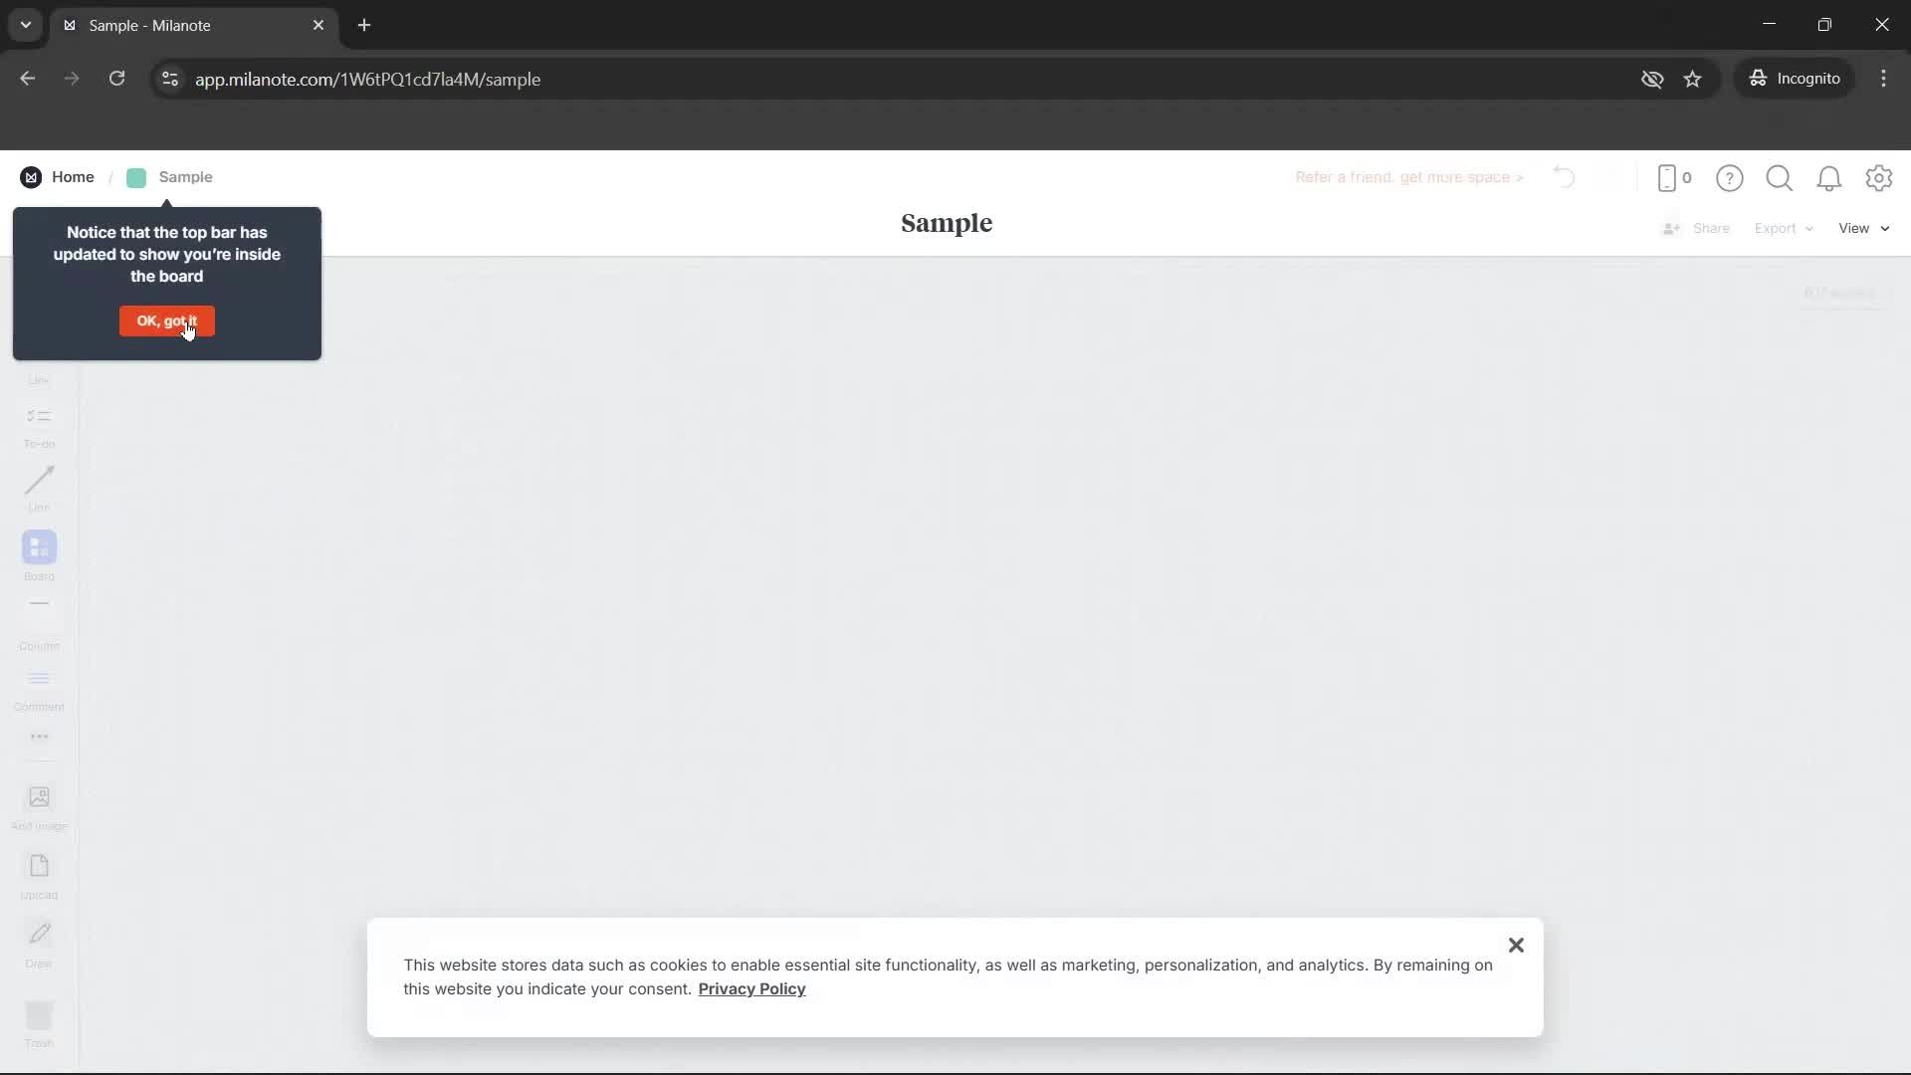
Task: Go to Home via the breadcrumb
Action: coord(73,176)
